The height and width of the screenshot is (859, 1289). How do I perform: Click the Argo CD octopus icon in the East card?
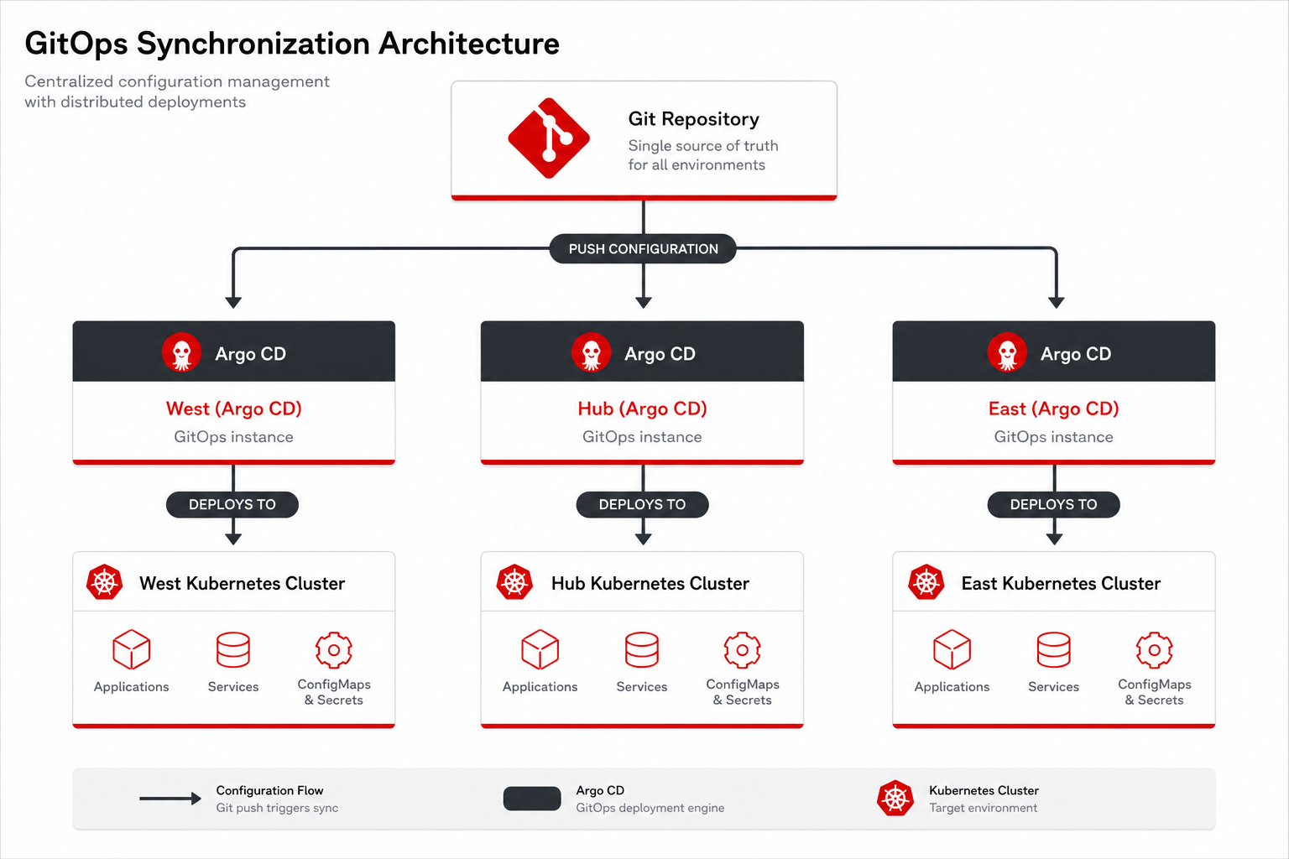tap(1007, 352)
